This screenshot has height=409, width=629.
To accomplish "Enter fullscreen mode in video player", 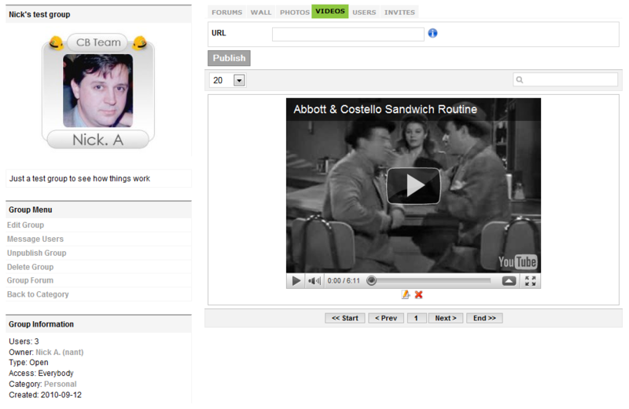I will pos(530,281).
